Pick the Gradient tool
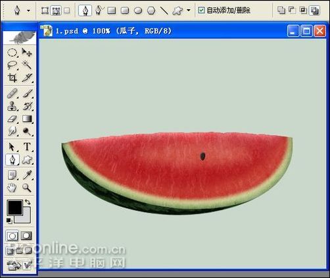330x278 pixels. click(27, 119)
